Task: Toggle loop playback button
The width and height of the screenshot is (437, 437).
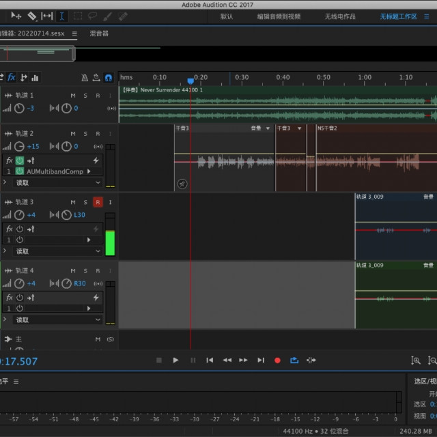Action: [294, 360]
